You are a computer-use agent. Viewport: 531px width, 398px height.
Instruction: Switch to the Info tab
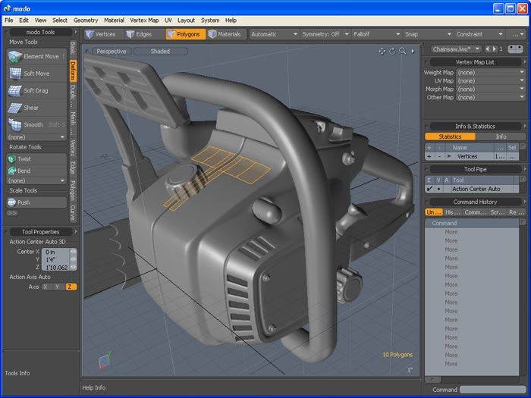(501, 136)
